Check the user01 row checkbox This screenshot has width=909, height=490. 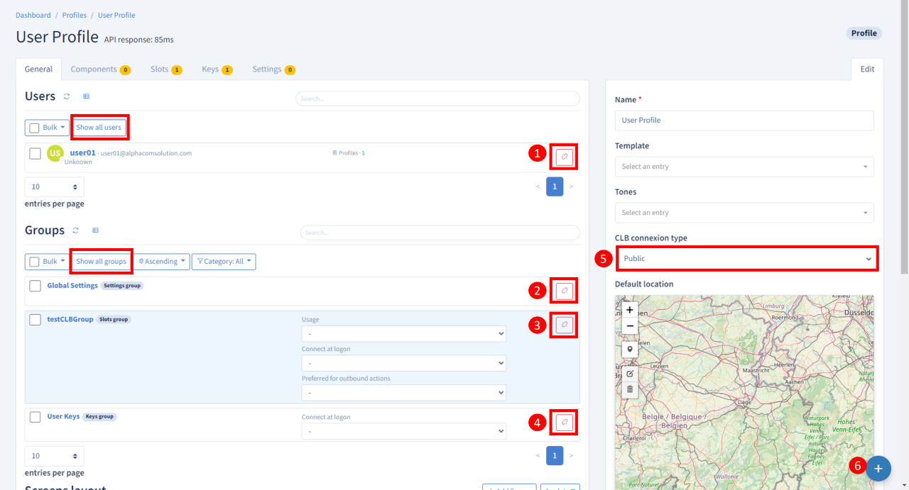point(35,153)
